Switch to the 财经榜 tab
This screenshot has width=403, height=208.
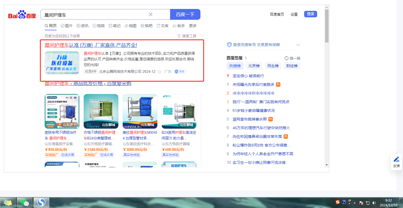coord(292,66)
